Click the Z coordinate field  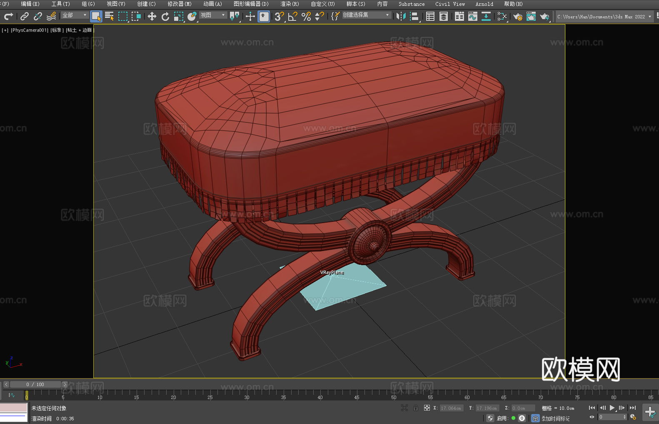tap(523, 408)
